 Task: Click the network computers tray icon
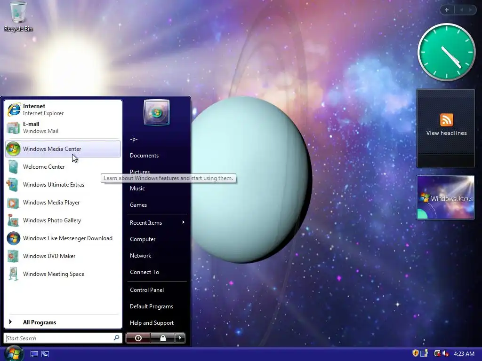(x=436, y=353)
